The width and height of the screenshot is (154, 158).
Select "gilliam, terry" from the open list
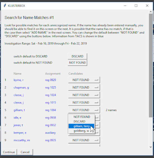(81, 126)
